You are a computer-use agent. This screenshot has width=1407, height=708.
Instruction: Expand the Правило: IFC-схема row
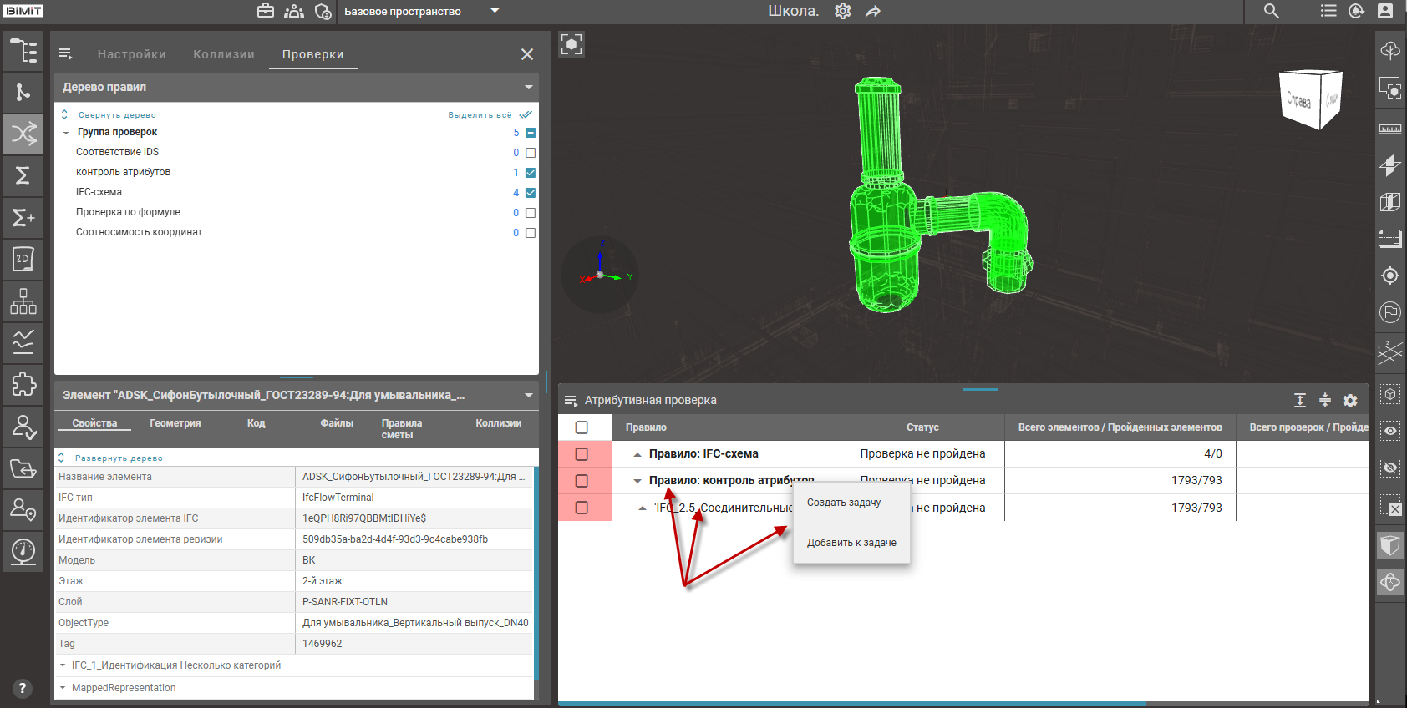[637, 454]
